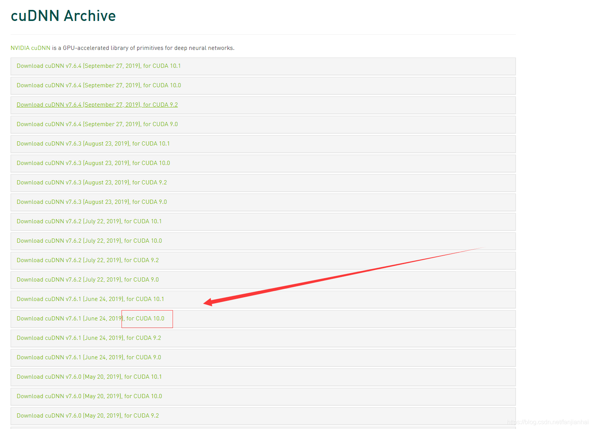Open cuDNN v7.6.2 download for CUDA 9.2
The width and height of the screenshot is (592, 429).
(88, 260)
